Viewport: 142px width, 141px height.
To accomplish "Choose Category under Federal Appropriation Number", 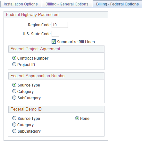I will click(x=14, y=91).
